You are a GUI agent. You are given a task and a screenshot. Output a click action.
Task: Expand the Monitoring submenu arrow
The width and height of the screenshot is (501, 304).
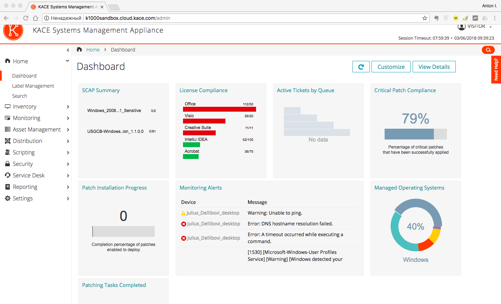(x=68, y=118)
